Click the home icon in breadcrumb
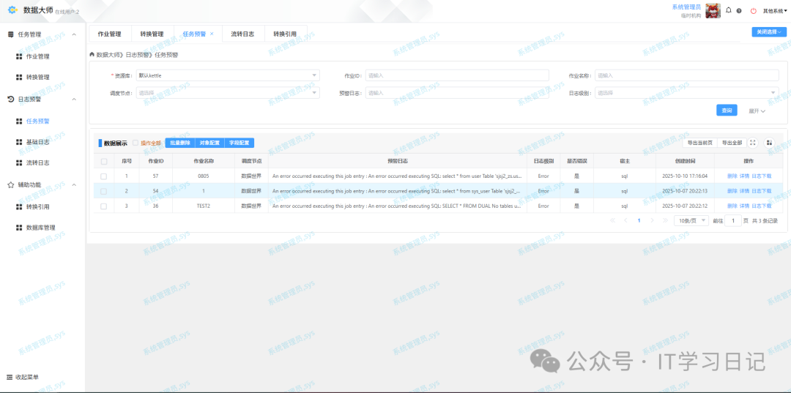Screen dimensions: 791x393 [92, 54]
